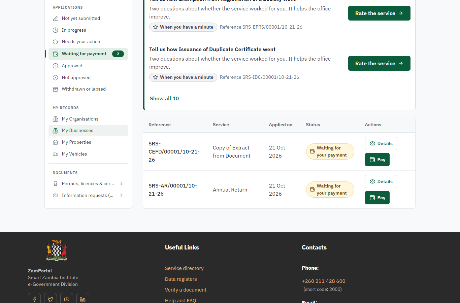Expand Permits, licences & certificates chevron
This screenshot has width=460, height=303.
pos(121,184)
